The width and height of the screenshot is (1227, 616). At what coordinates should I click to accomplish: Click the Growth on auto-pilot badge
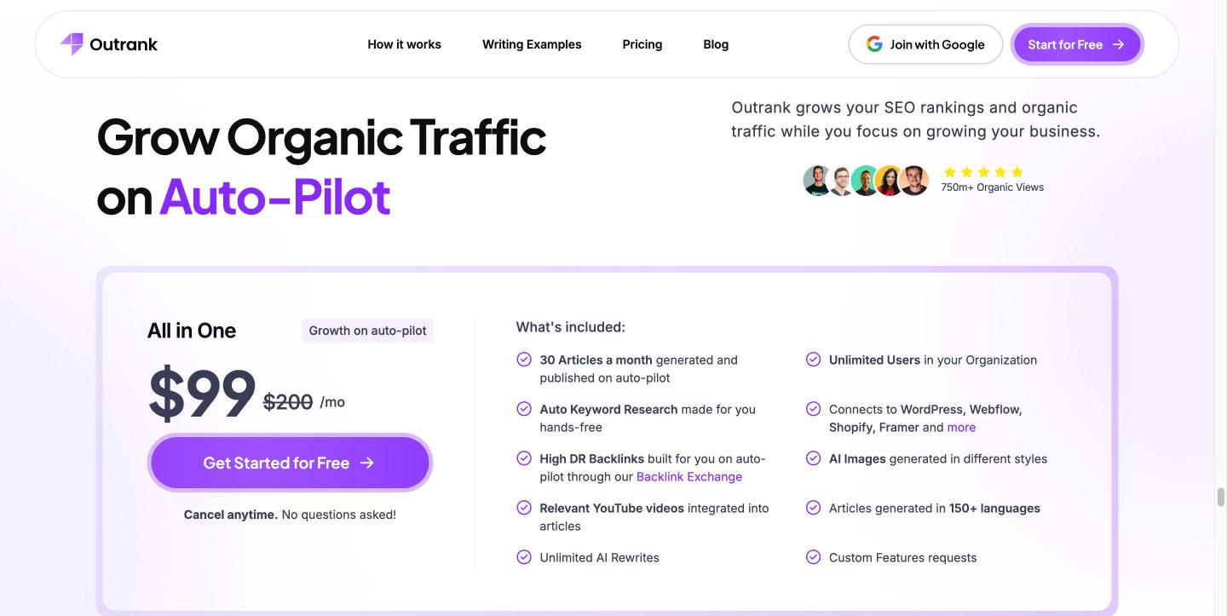point(367,331)
